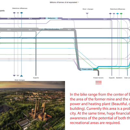The image size is (130, 130).
Task: Click the 33.2 purple flow value
Action: tap(69, 19)
